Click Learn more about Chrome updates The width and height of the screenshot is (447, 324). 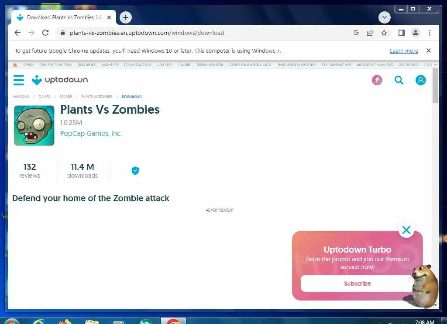point(404,51)
